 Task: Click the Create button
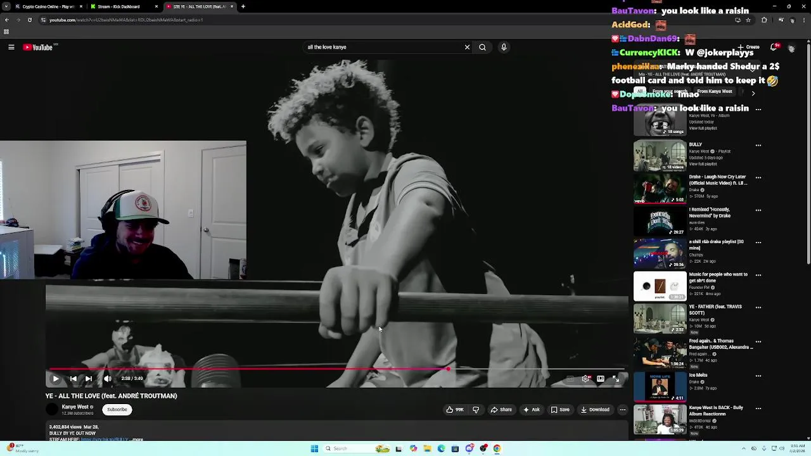(x=749, y=47)
